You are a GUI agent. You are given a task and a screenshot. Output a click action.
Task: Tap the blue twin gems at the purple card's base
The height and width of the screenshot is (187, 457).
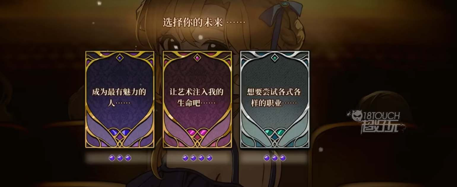[x=120, y=132]
